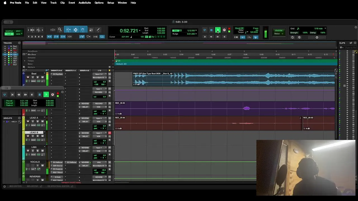Mute the LEAD B track
The width and height of the screenshot is (358, 201).
point(43,136)
